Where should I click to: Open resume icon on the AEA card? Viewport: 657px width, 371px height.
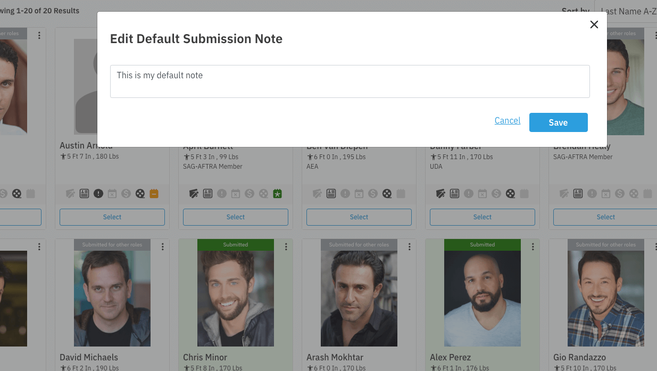[x=331, y=194]
